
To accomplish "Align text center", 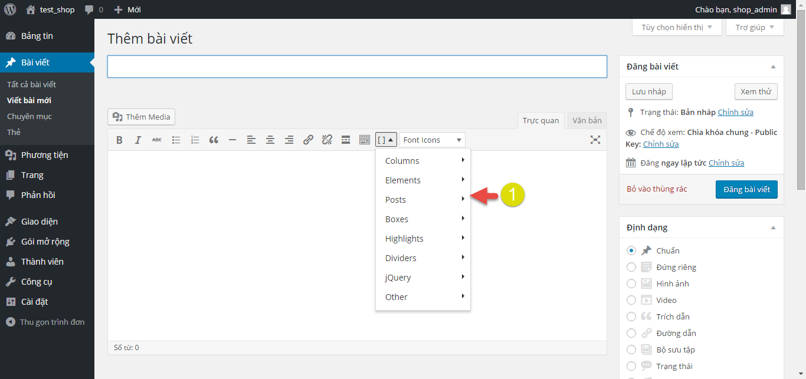I will [x=270, y=140].
